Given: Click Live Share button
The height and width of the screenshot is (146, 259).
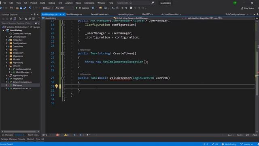Looking at the screenshot, I should [x=247, y=8].
